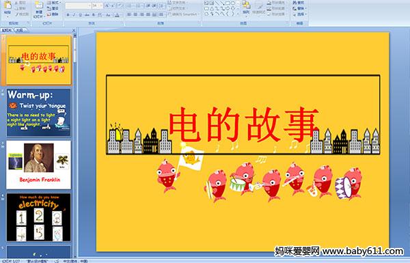Toggle italic formatting with the I button
This screenshot has width=410, height=263.
[x=74, y=15]
